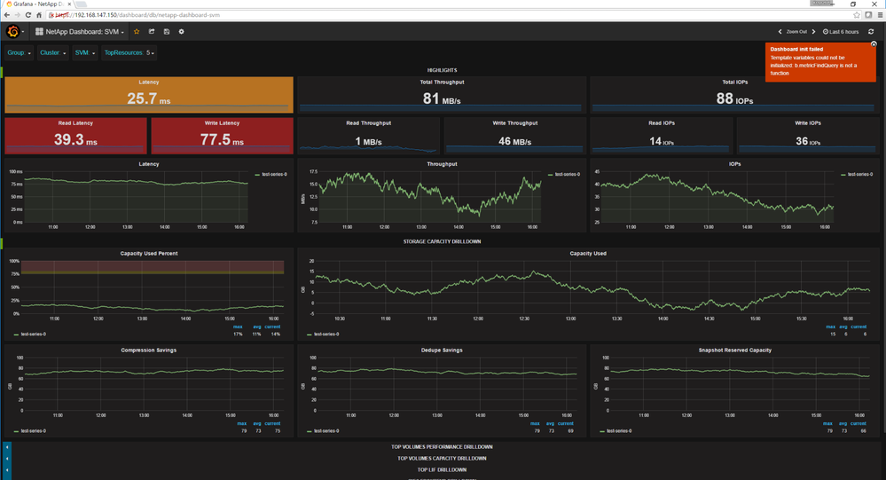Viewport: 886px width, 480px height.
Task: Dismiss the Dashboard init failed alert
Action: point(874,43)
